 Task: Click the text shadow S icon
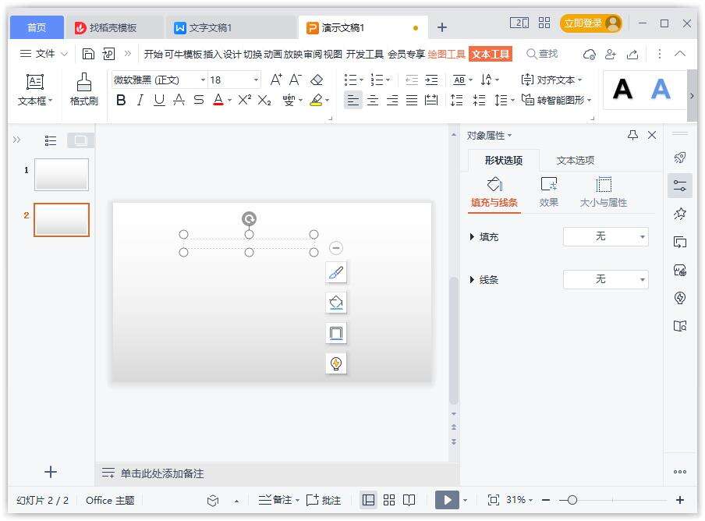(199, 100)
